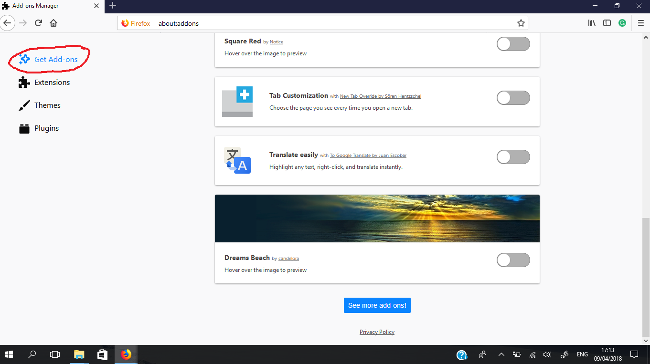Click the Dreams Beach theme preview image
Viewport: 650px width, 364px height.
pos(377,218)
